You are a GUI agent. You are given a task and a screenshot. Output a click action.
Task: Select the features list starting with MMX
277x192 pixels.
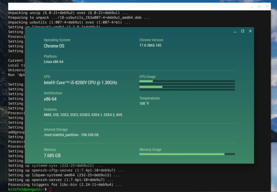click(83, 115)
